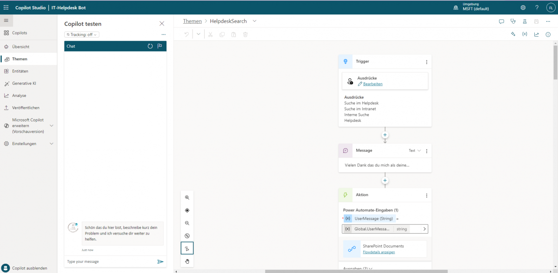
Task: Open Aktion node options menu
Action: click(426, 196)
